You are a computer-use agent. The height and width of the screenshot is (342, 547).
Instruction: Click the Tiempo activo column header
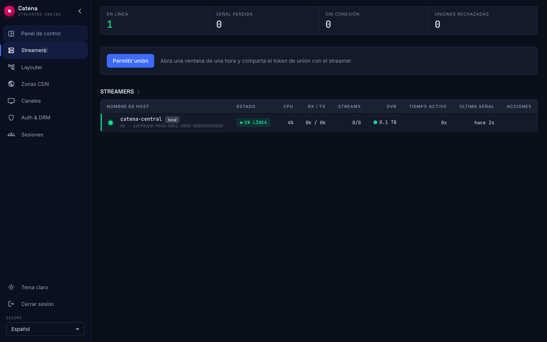(x=428, y=106)
